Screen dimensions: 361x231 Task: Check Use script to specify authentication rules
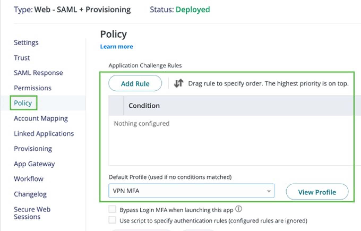(112, 220)
